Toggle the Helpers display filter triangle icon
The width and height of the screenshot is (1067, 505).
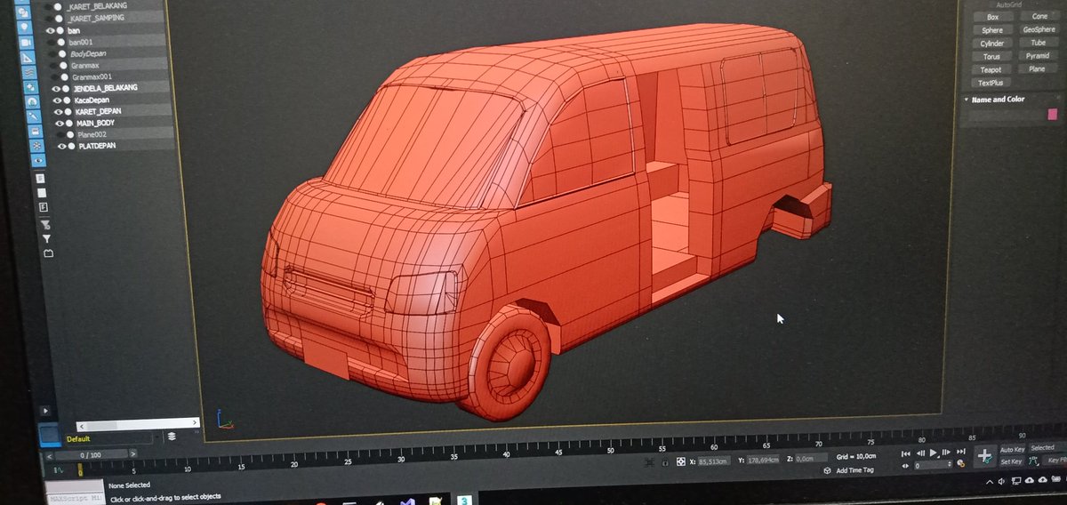click(x=28, y=58)
